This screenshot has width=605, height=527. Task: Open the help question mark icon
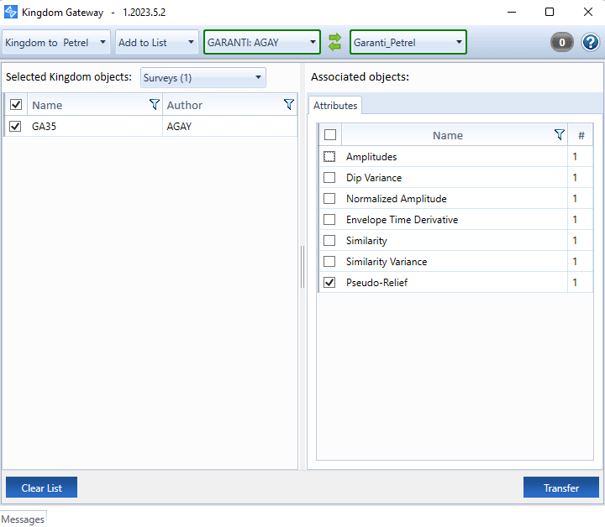coord(590,42)
